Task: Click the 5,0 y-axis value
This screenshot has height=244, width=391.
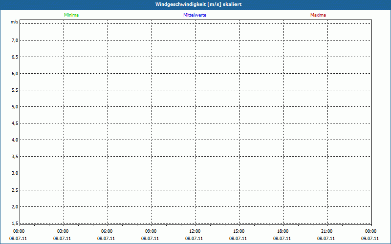Action: (15, 107)
